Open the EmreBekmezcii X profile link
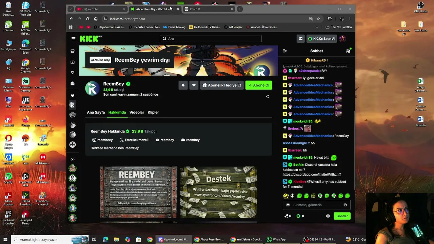This screenshot has height=244, width=434. [134, 140]
